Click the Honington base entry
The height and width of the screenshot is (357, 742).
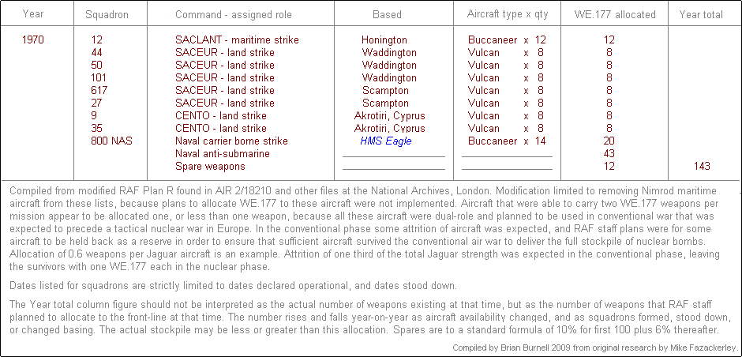pos(384,40)
